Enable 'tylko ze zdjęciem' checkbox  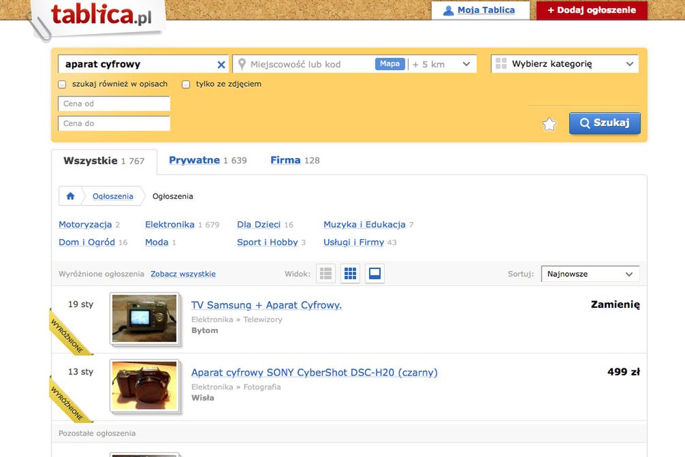186,84
